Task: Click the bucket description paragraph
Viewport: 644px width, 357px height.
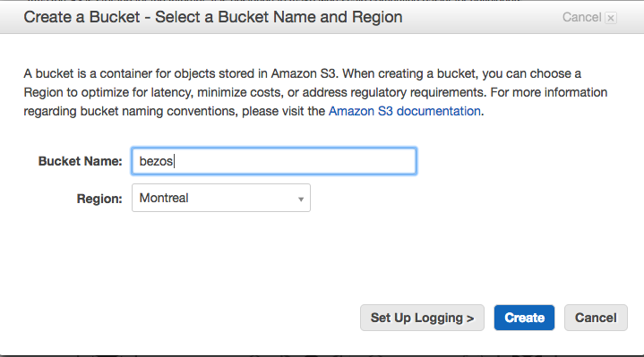Action: (x=315, y=92)
